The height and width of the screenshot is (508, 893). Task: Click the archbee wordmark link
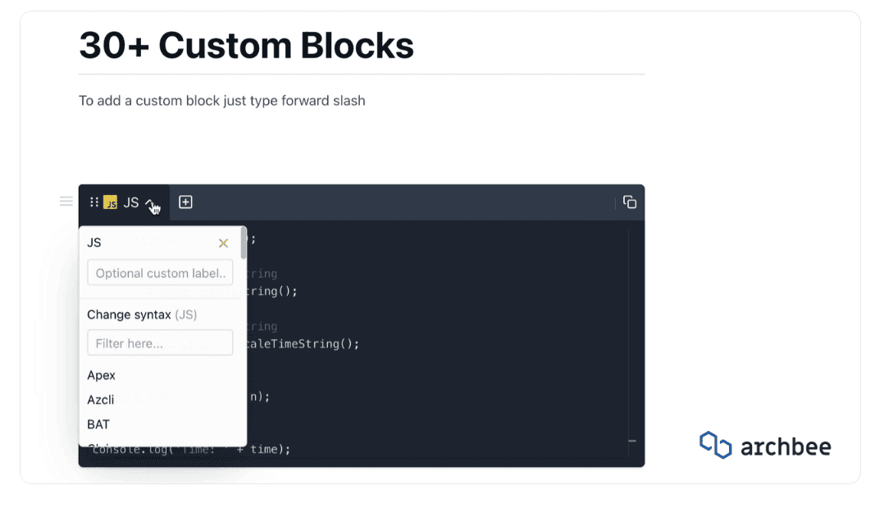785,446
